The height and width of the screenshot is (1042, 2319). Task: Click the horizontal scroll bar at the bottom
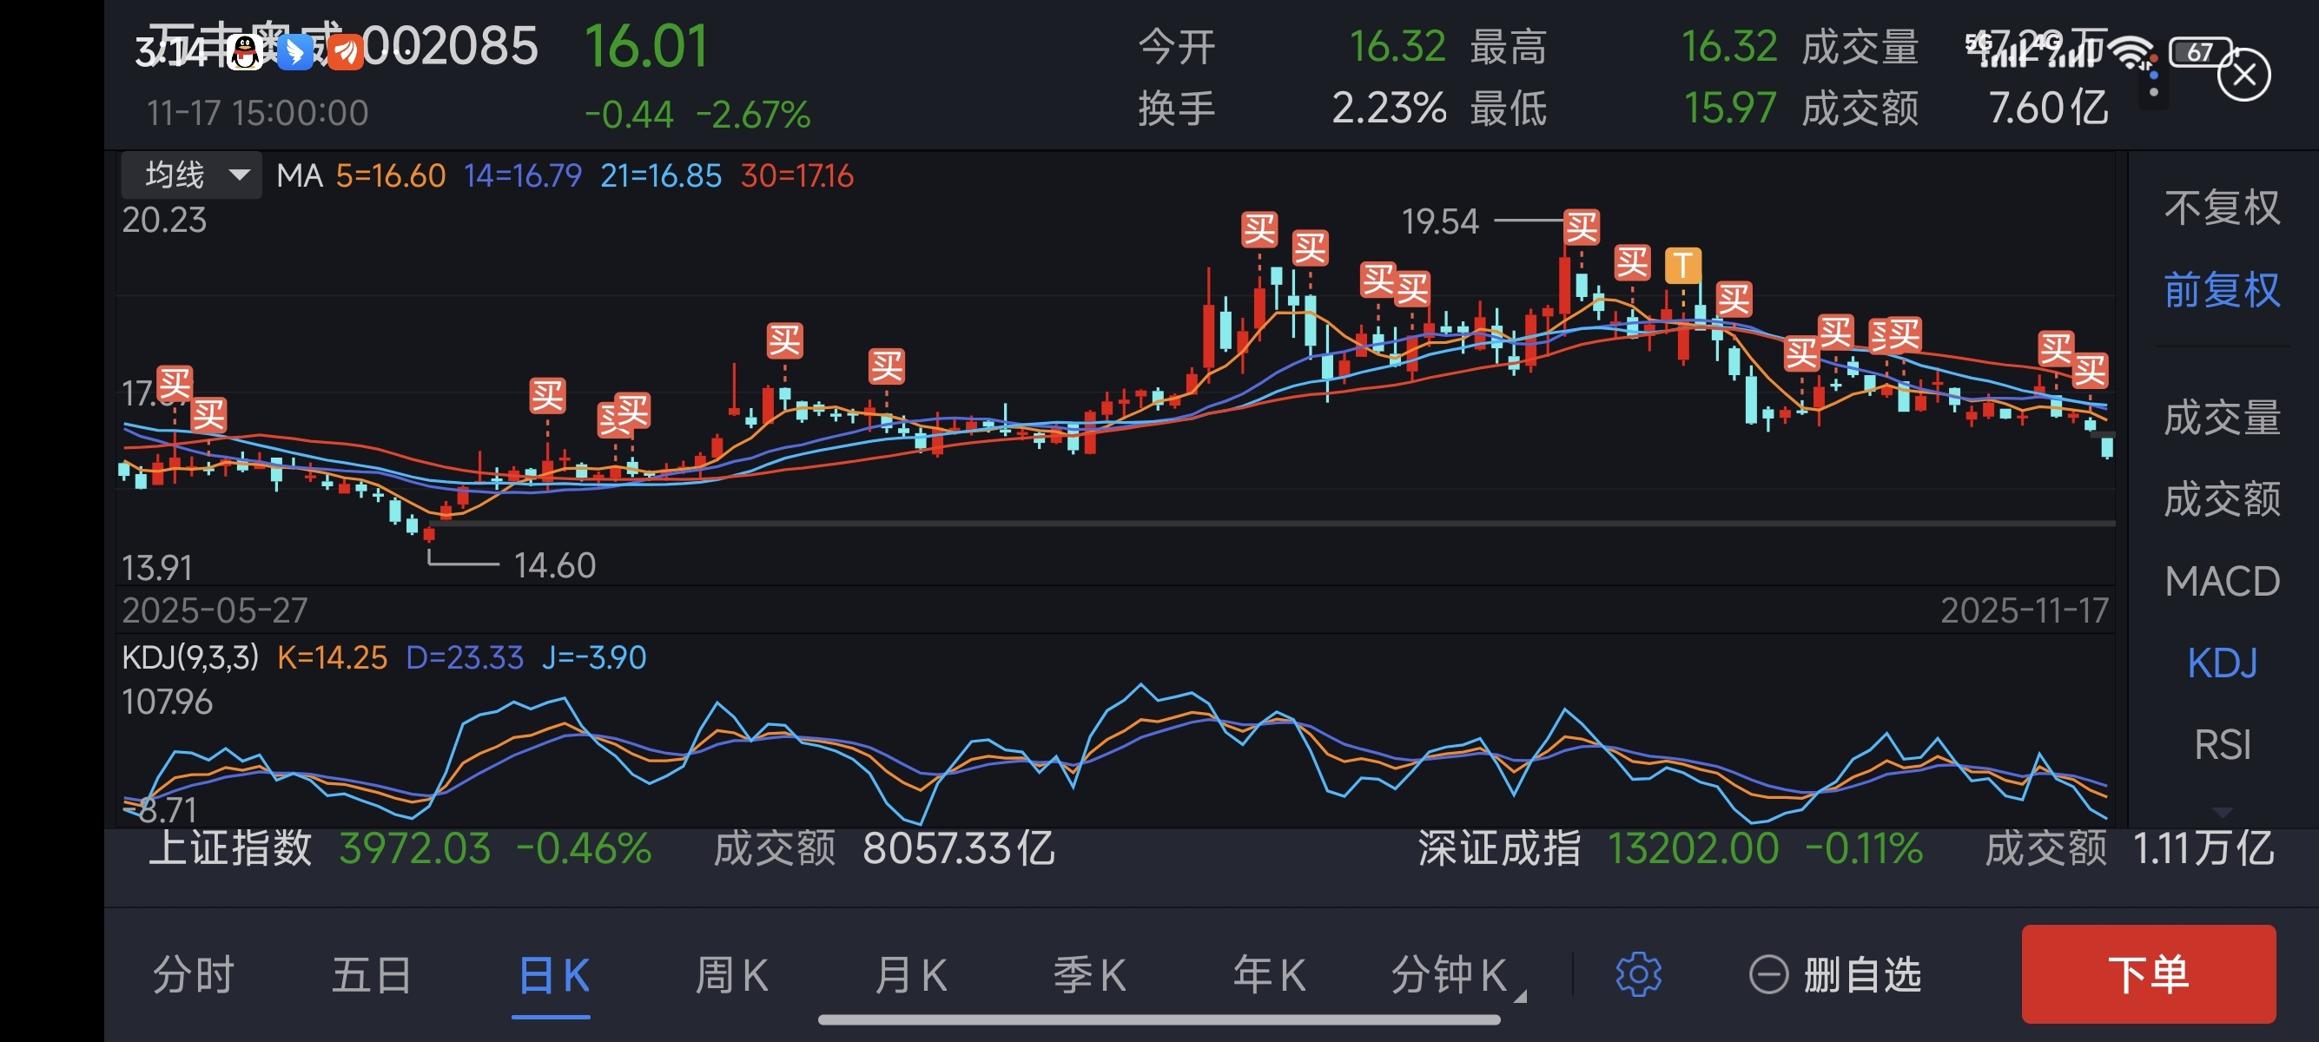(1159, 1019)
